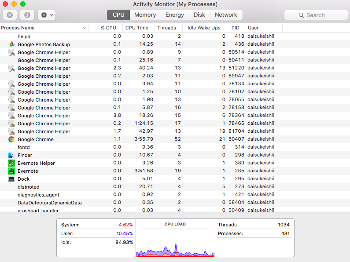Click the Quit Process (X) toolbar button
350x262 pixels.
pyautogui.click(x=10, y=15)
